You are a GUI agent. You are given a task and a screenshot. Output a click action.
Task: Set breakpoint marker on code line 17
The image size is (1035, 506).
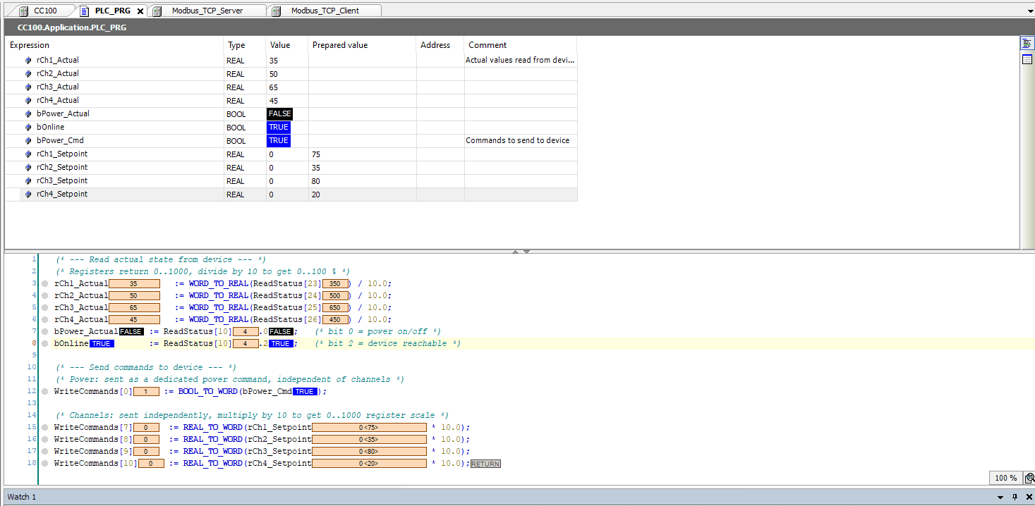pos(45,452)
